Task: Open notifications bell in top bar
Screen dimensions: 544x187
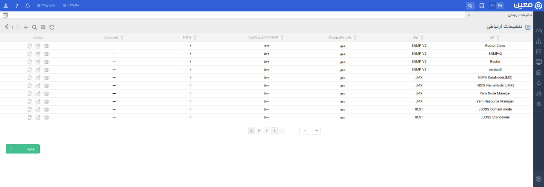Action: pos(27,6)
